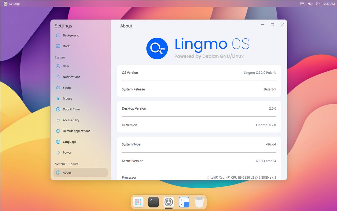The width and height of the screenshot is (337, 211).
Task: Click the Lingmo OS logo
Action: (x=157, y=48)
